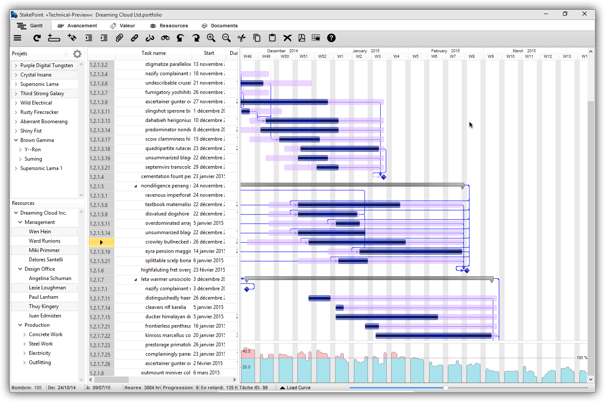Redo the last action
This screenshot has width=605, height=402.
196,38
